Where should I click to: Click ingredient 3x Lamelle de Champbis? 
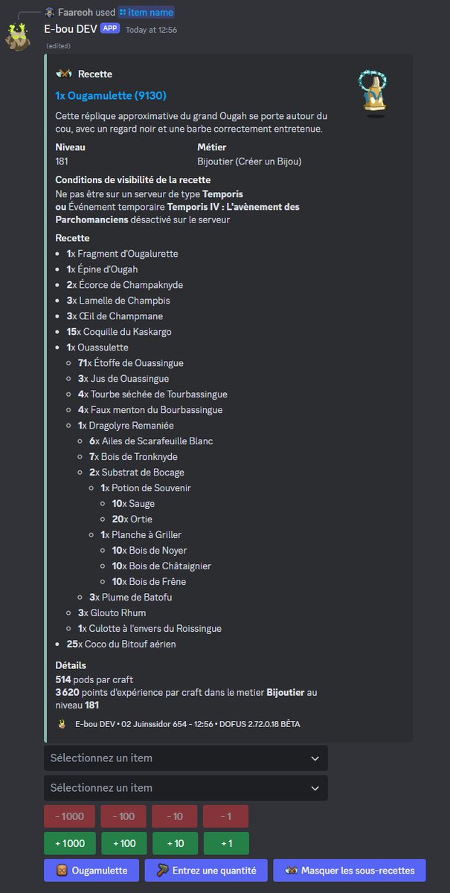point(118,301)
